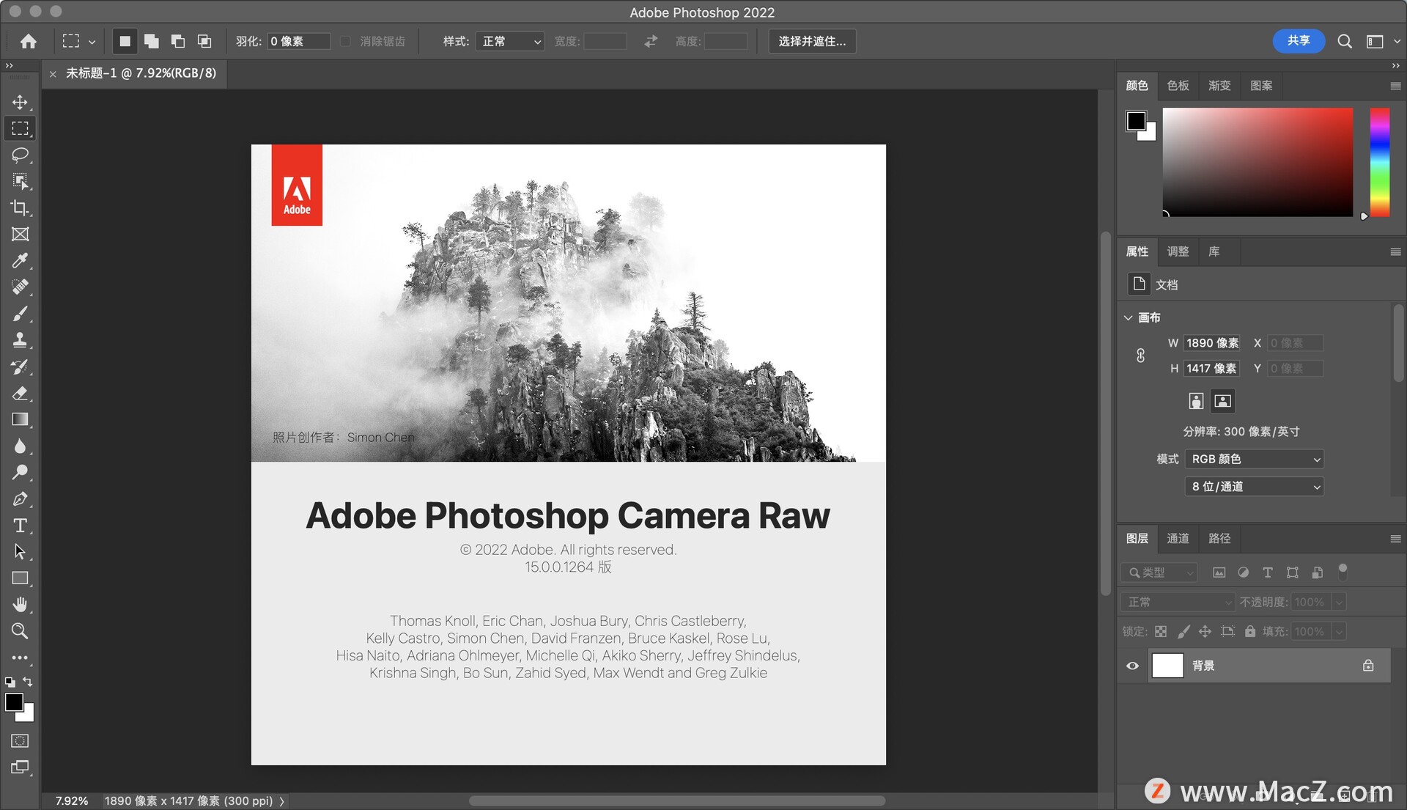1407x810 pixels.
Task: Select the Clone Stamp tool
Action: (20, 340)
